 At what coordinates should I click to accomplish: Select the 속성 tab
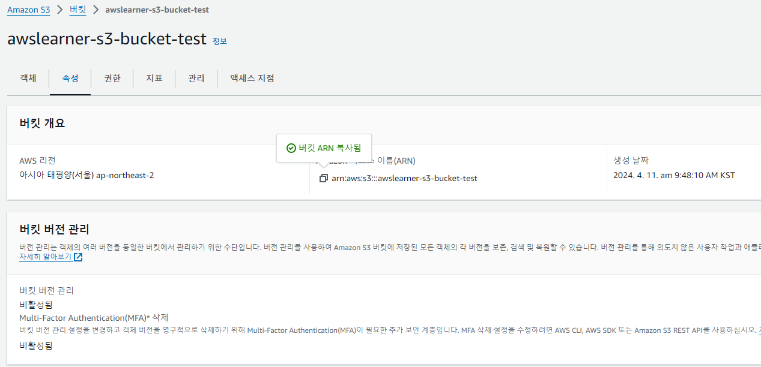click(x=70, y=78)
